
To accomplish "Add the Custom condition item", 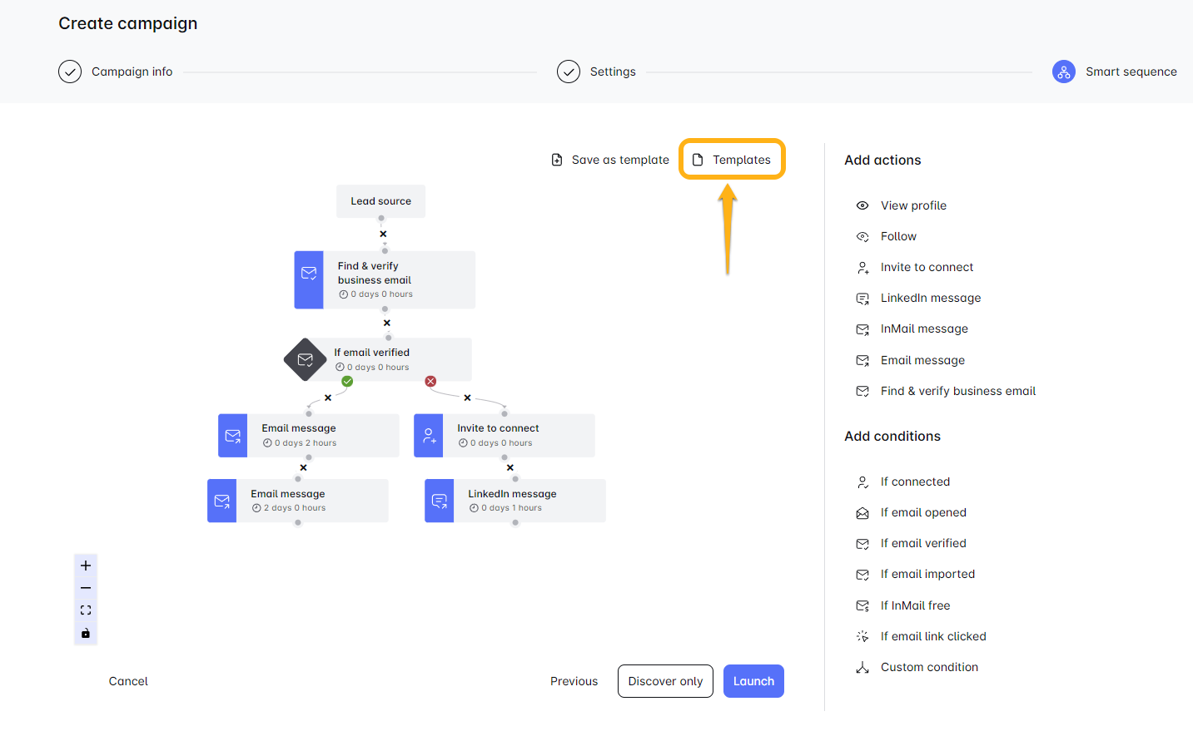I will (928, 667).
